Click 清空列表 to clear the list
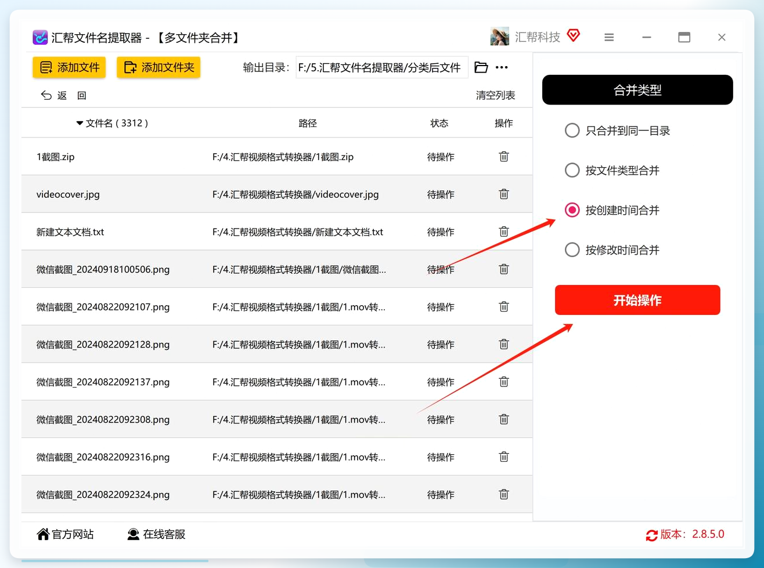Image resolution: width=764 pixels, height=568 pixels. click(495, 95)
